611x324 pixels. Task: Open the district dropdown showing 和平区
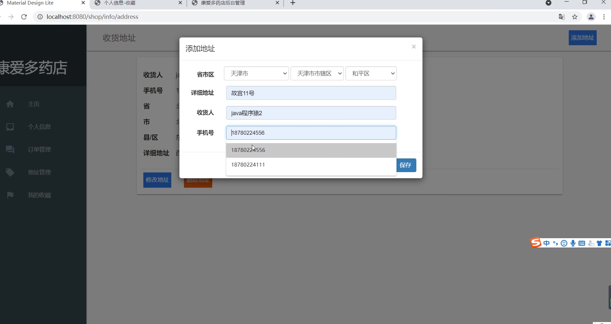(x=371, y=74)
